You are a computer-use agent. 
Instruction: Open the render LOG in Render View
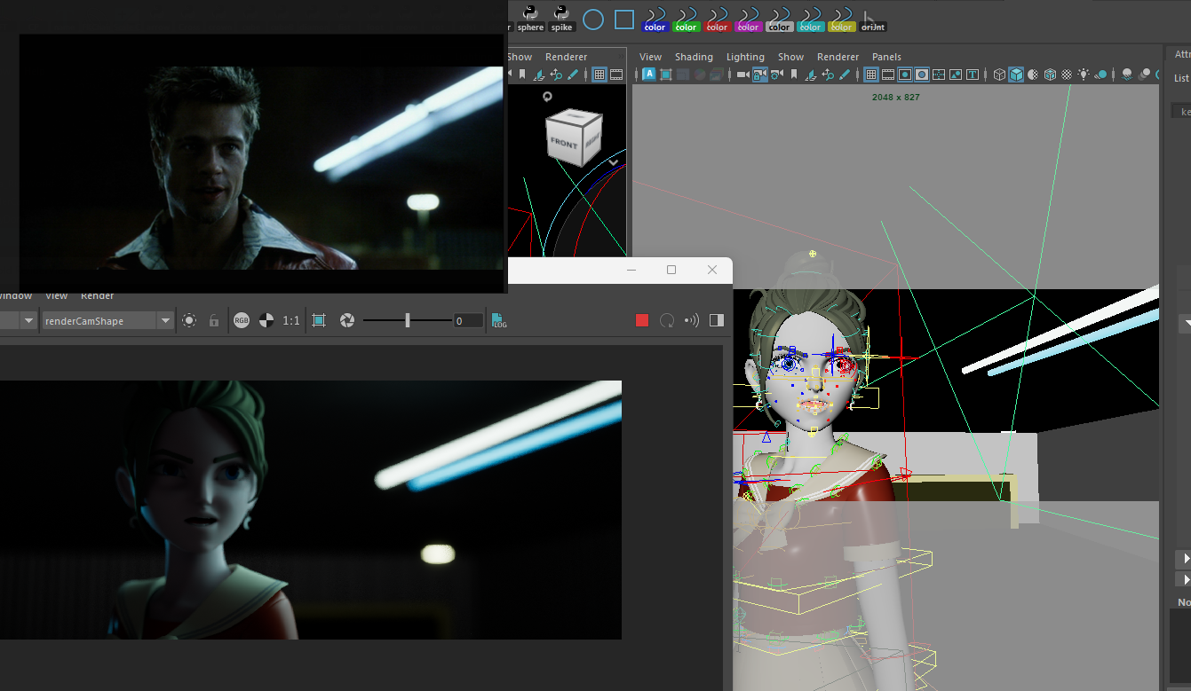(498, 320)
